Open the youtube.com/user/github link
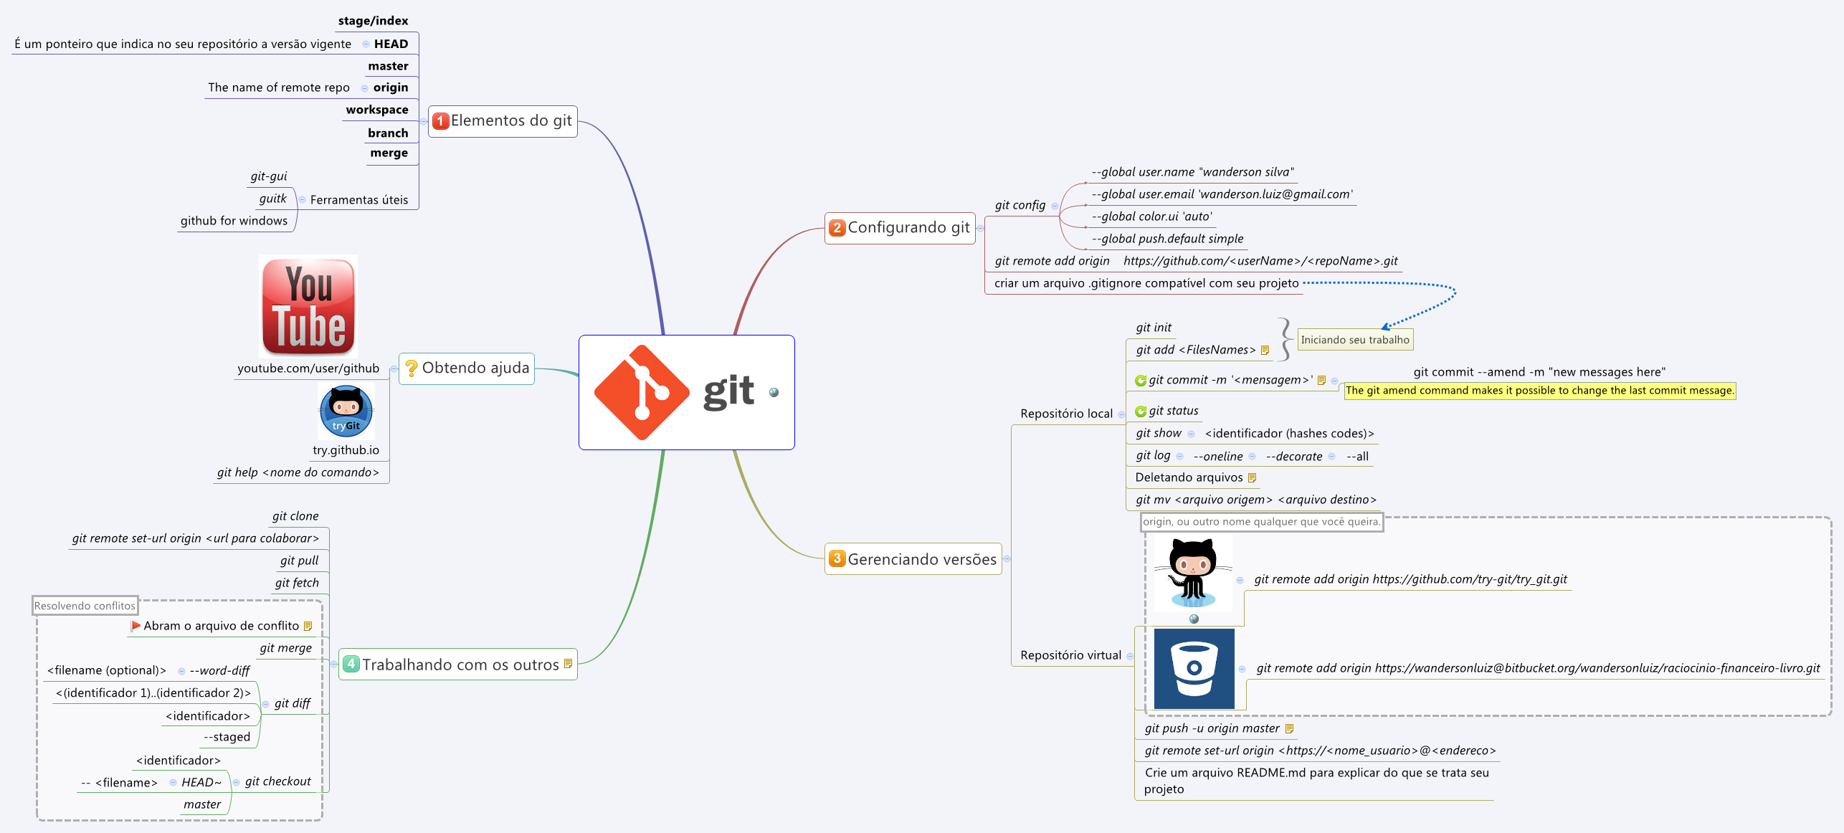 (308, 368)
